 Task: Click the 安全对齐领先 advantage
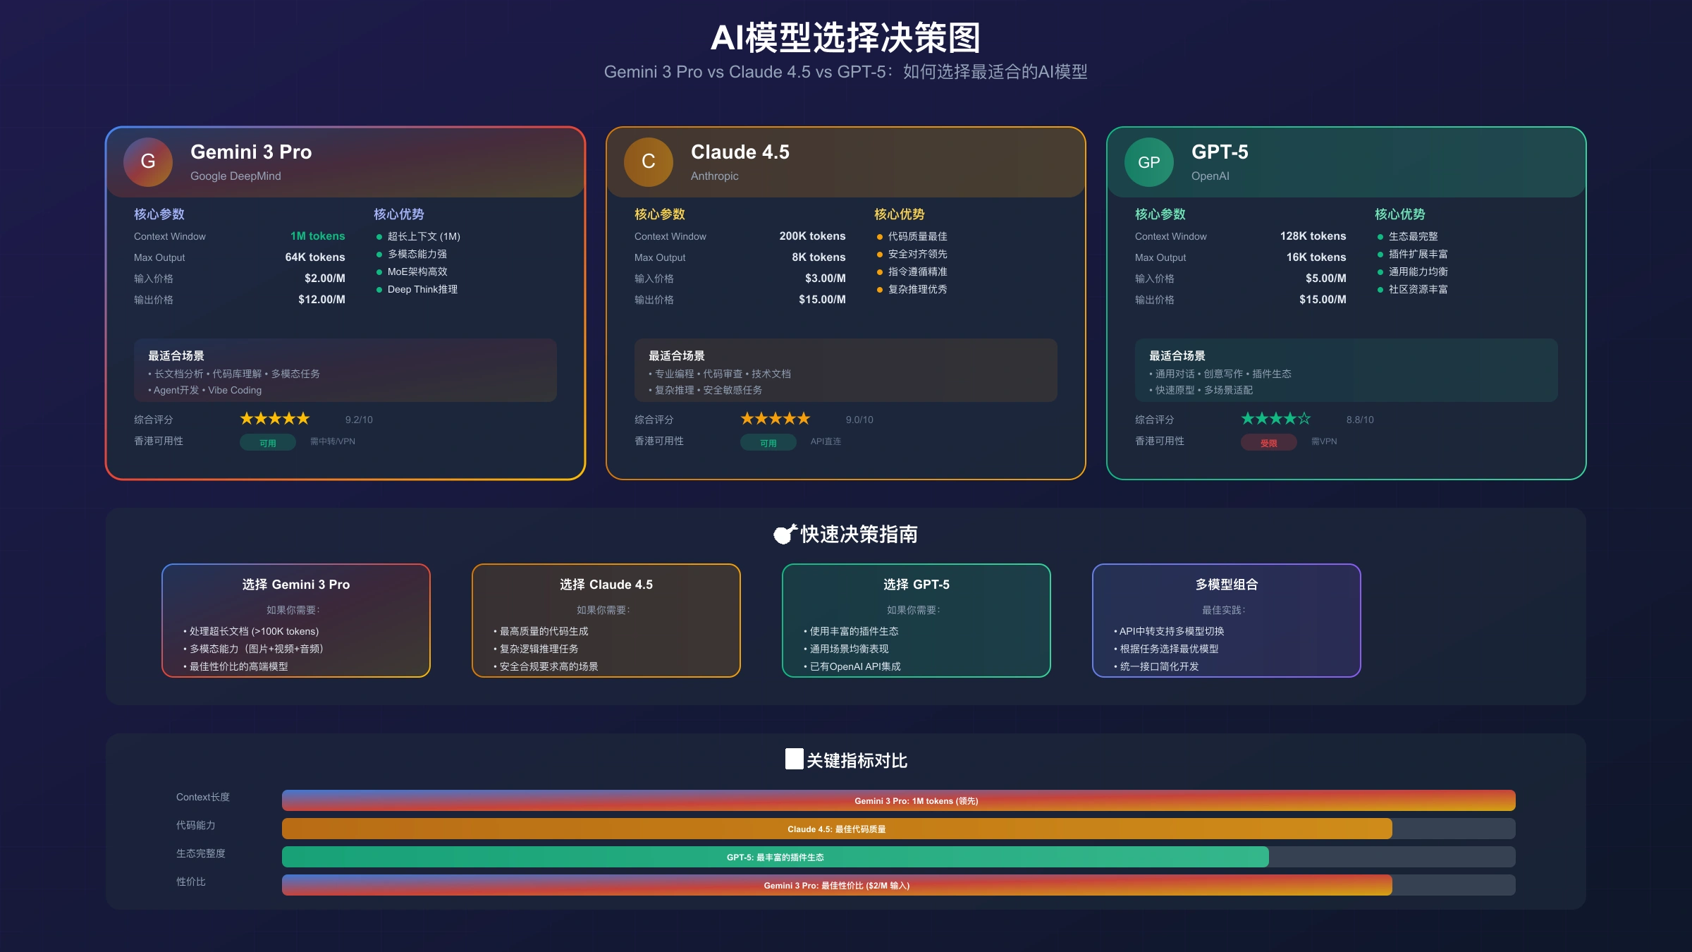pyautogui.click(x=917, y=254)
